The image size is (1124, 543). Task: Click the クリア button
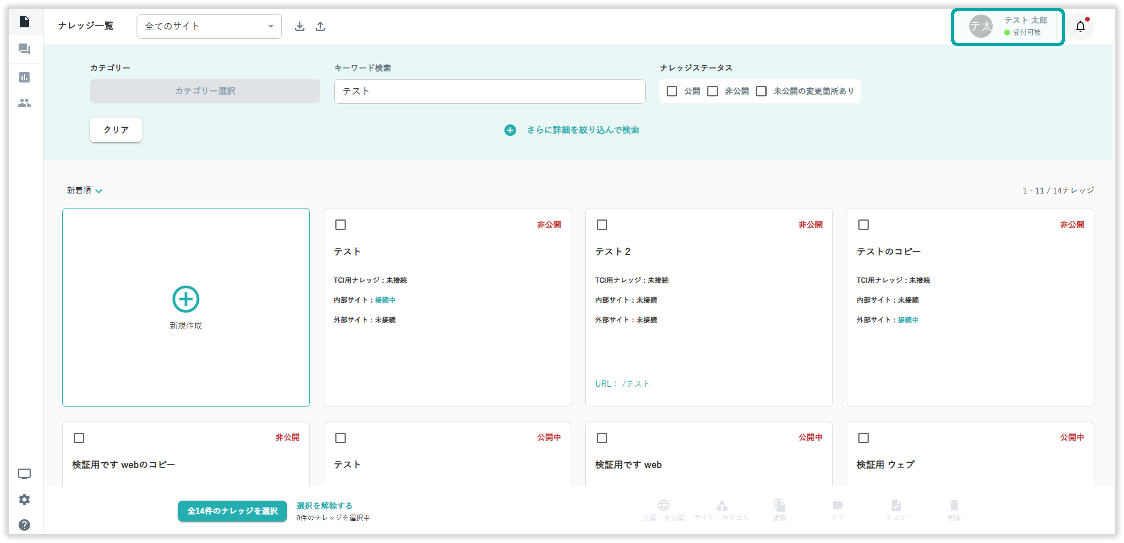(116, 130)
